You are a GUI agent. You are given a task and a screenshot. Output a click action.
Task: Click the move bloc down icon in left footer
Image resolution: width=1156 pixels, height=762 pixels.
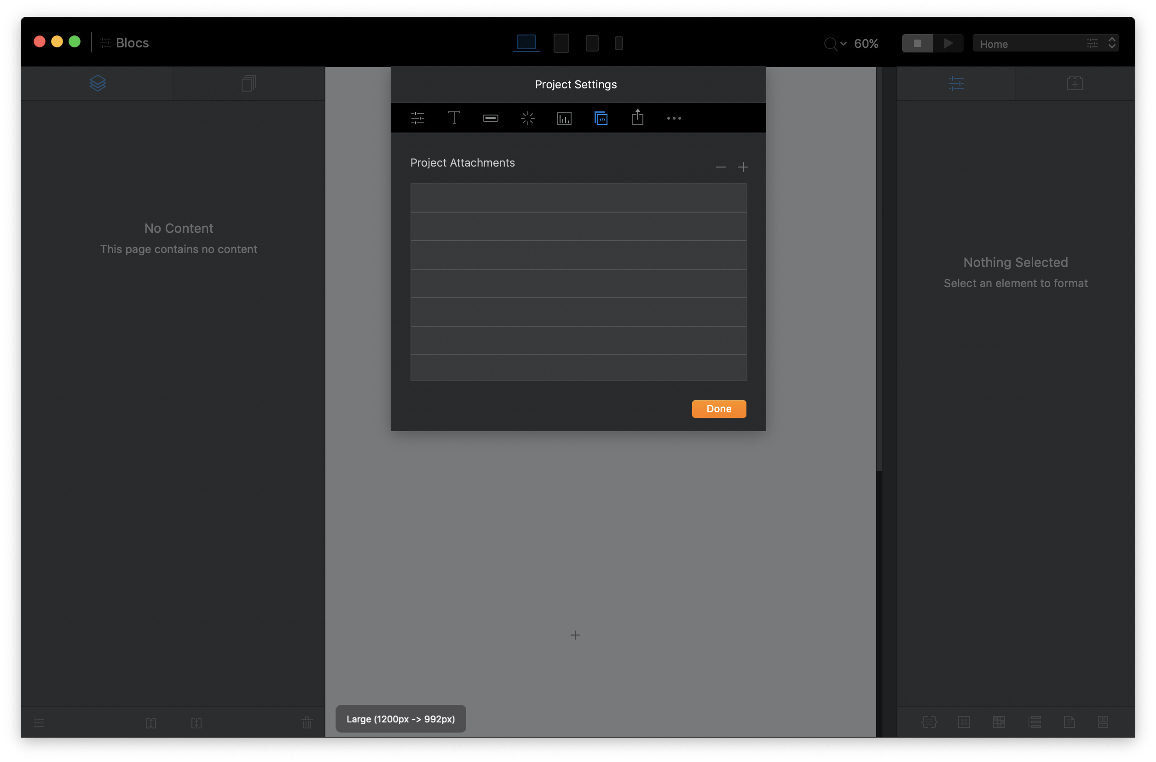click(197, 722)
